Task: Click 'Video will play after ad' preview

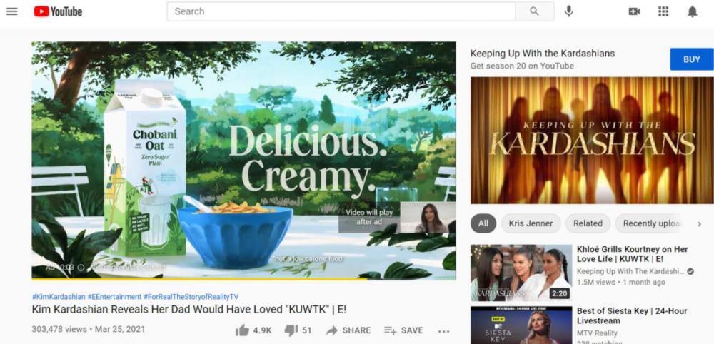Action: pyautogui.click(x=396, y=218)
